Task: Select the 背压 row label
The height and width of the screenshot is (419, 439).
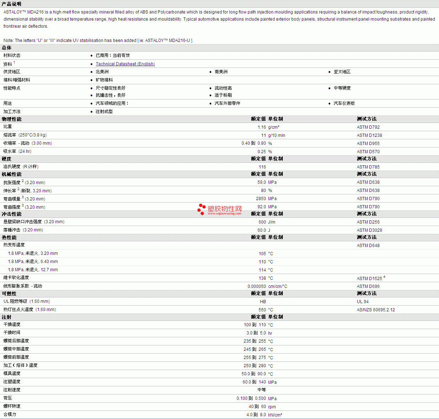Action: coord(8,398)
